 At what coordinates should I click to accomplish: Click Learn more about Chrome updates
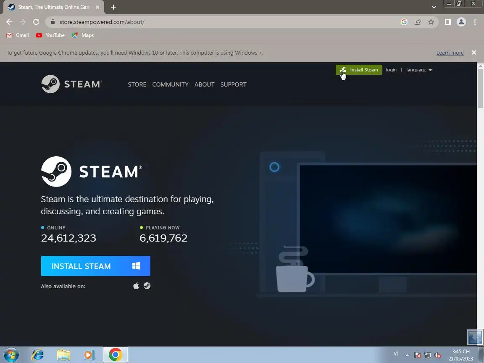450,53
